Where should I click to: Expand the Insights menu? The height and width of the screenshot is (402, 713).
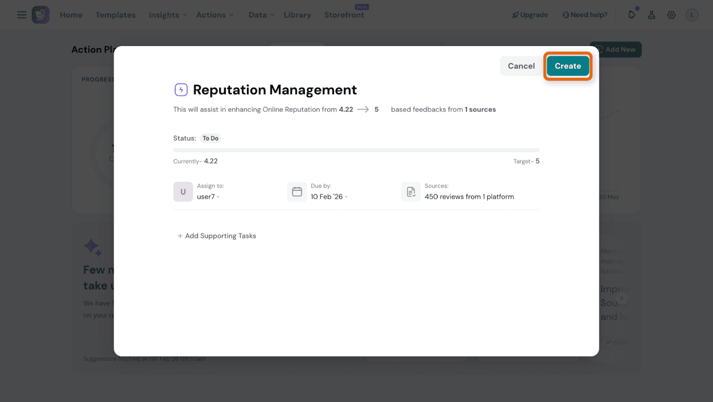pos(168,15)
